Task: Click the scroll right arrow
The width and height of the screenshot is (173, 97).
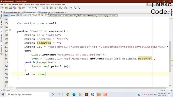Action: (x=168, y=88)
